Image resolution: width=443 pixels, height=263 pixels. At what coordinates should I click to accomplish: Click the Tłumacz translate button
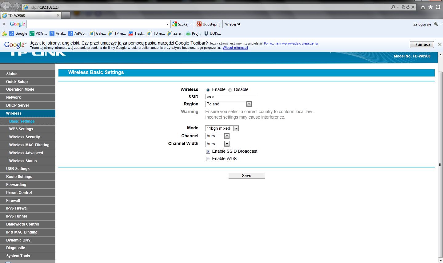(422, 45)
